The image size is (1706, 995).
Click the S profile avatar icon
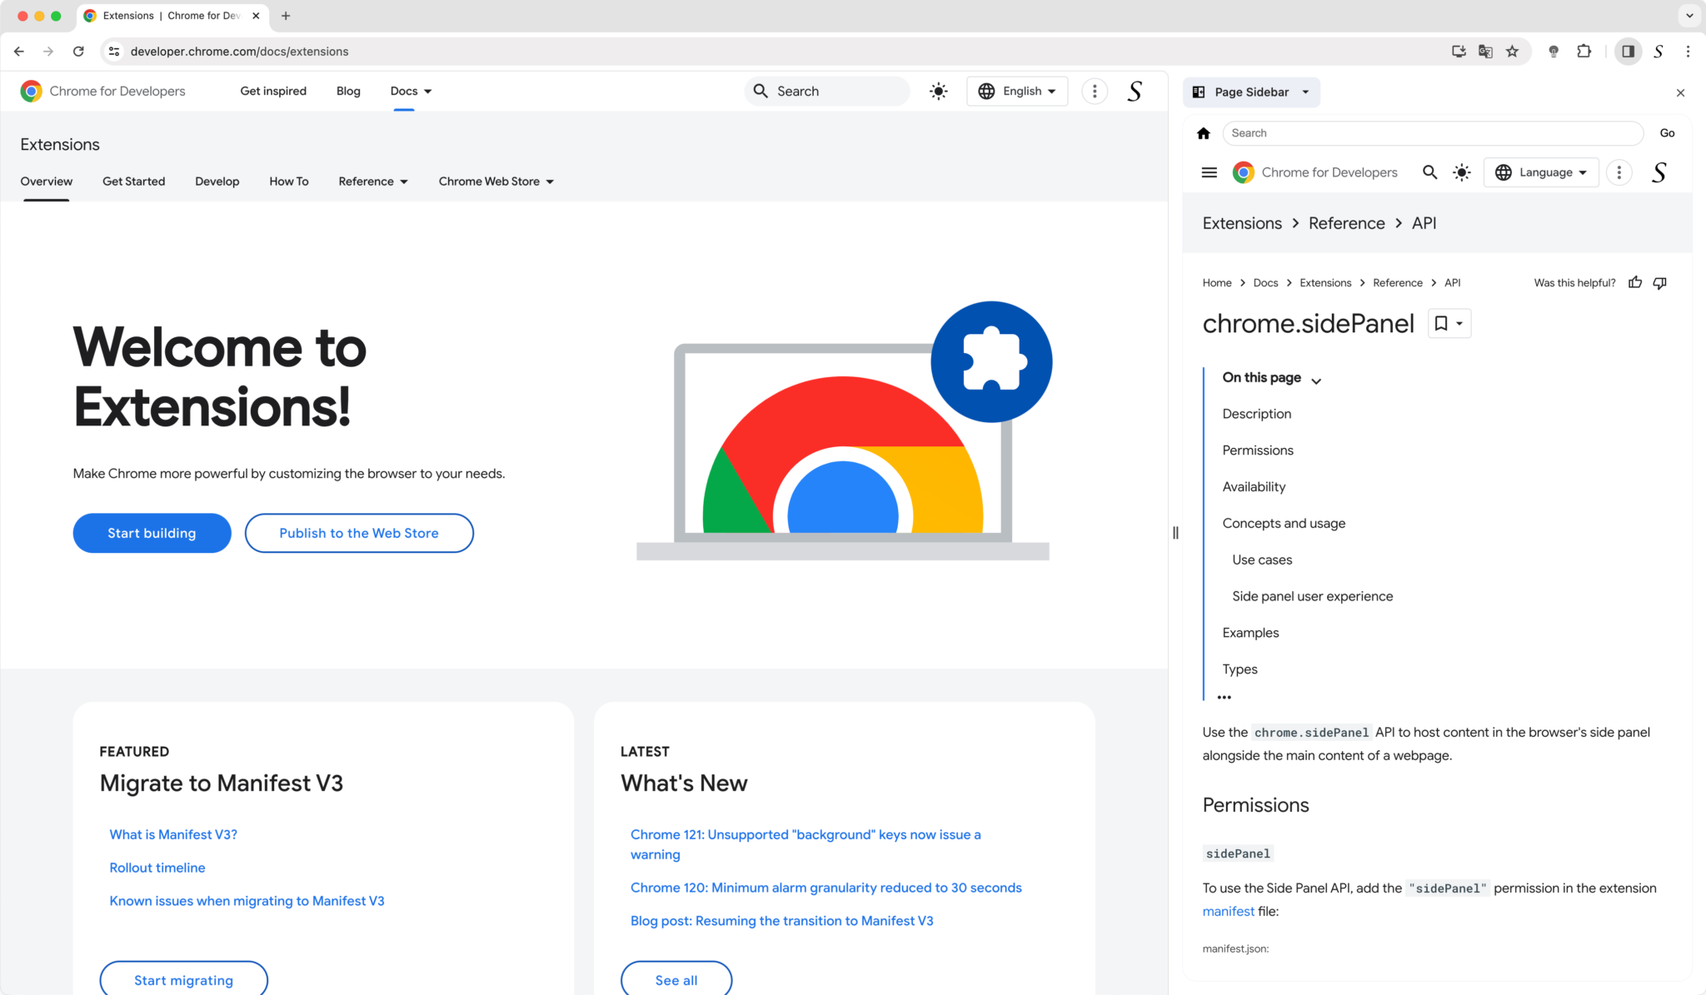click(x=1135, y=91)
